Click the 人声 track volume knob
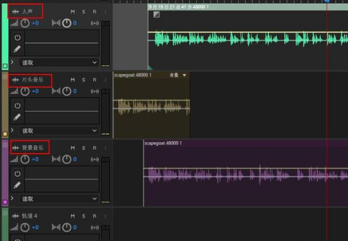This screenshot has height=241, width=348. pyautogui.click(x=25, y=23)
